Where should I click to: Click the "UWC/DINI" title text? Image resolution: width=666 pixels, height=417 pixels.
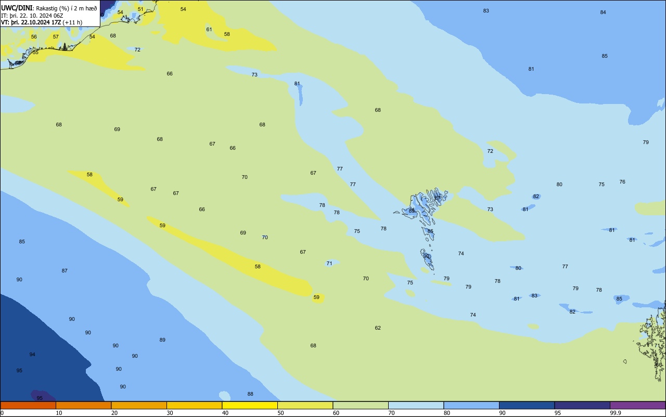pos(17,8)
